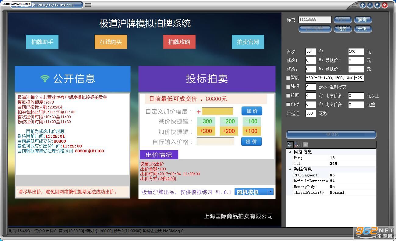Click the 拉回 比高价多 amount field
The image size is (396, 241).
(x=356, y=96)
